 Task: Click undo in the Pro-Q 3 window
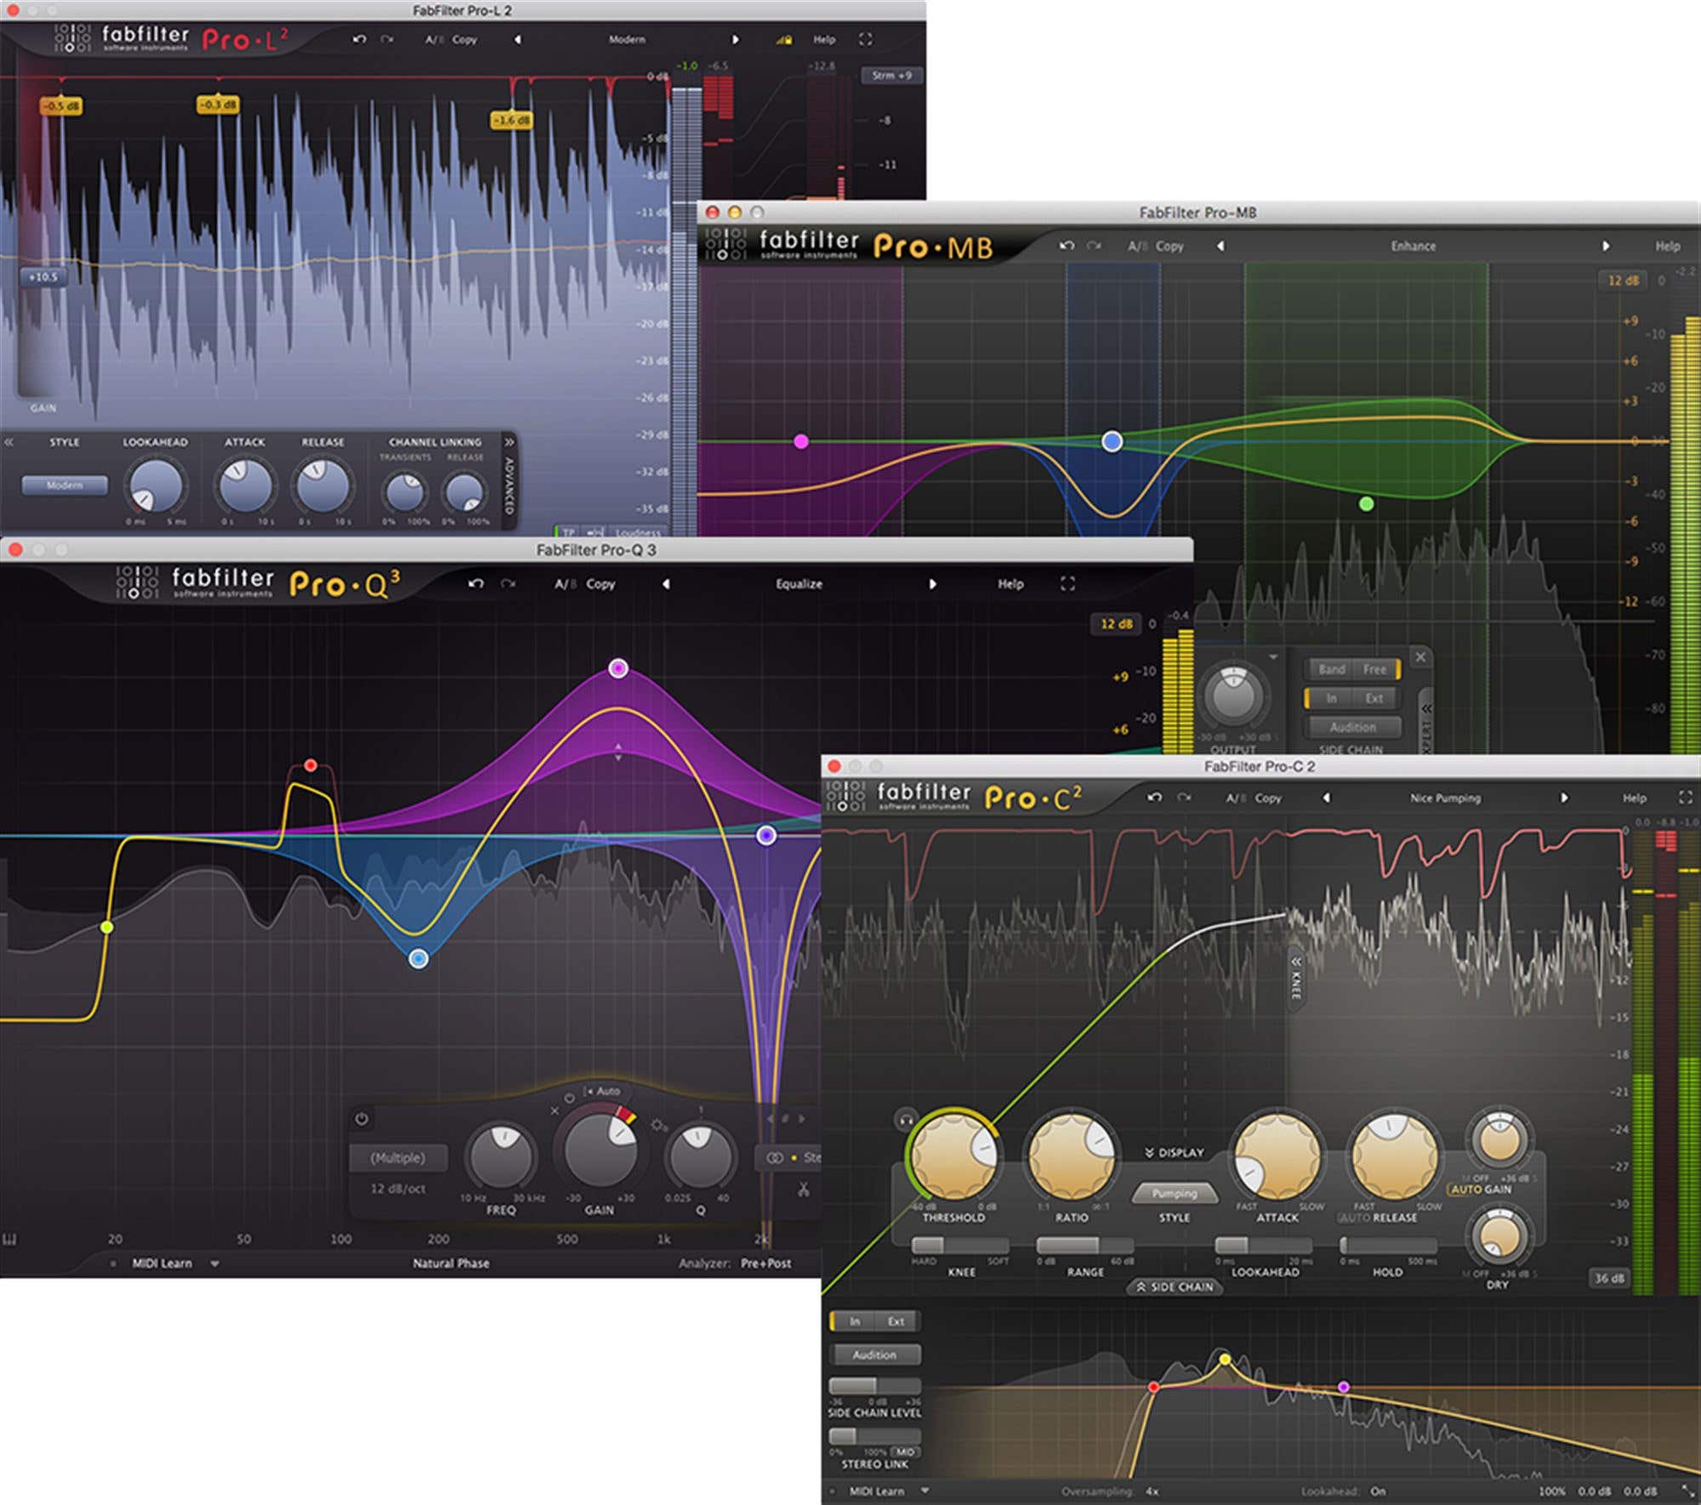click(x=475, y=584)
